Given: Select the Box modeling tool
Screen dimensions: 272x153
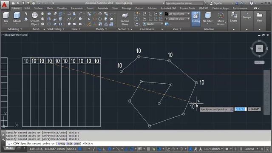Looking at the screenshot, I should 6,17.
